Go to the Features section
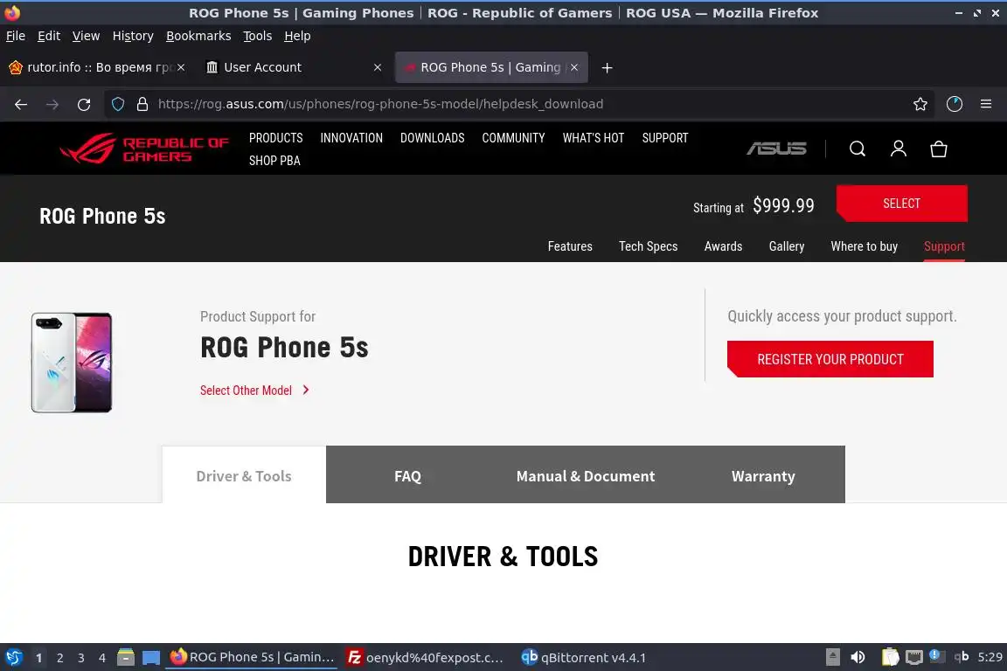The image size is (1007, 671). [570, 246]
